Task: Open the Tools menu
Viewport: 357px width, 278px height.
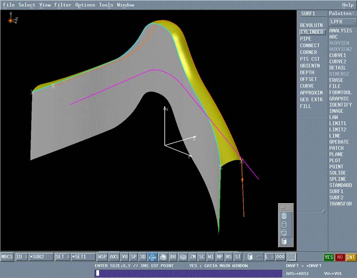Action: (106, 5)
